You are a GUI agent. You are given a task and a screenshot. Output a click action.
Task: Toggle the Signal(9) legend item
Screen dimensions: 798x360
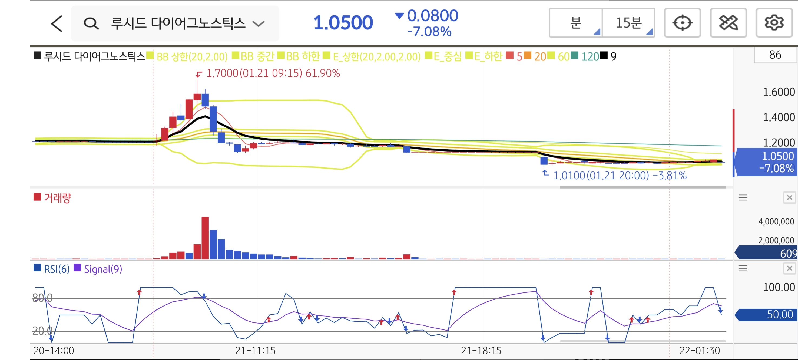[x=102, y=269]
